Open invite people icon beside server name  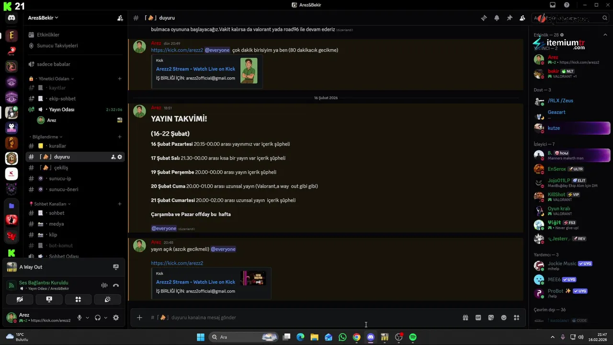point(120,18)
